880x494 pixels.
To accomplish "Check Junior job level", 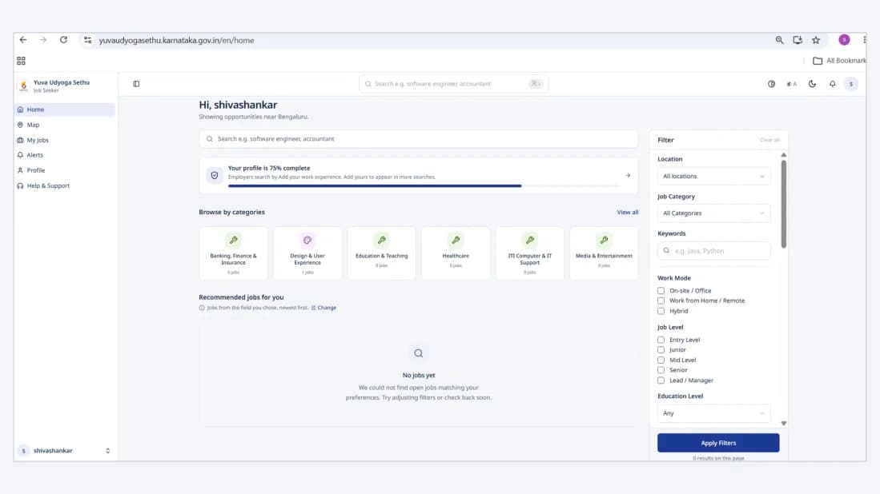I will (x=661, y=349).
